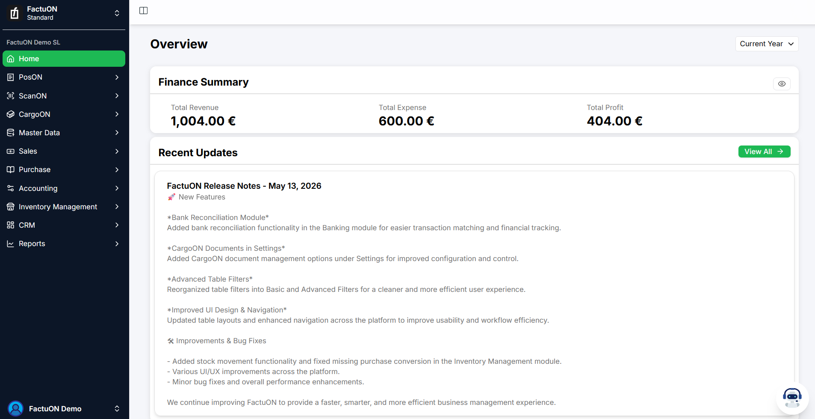Open the CRM menu item

(64, 225)
